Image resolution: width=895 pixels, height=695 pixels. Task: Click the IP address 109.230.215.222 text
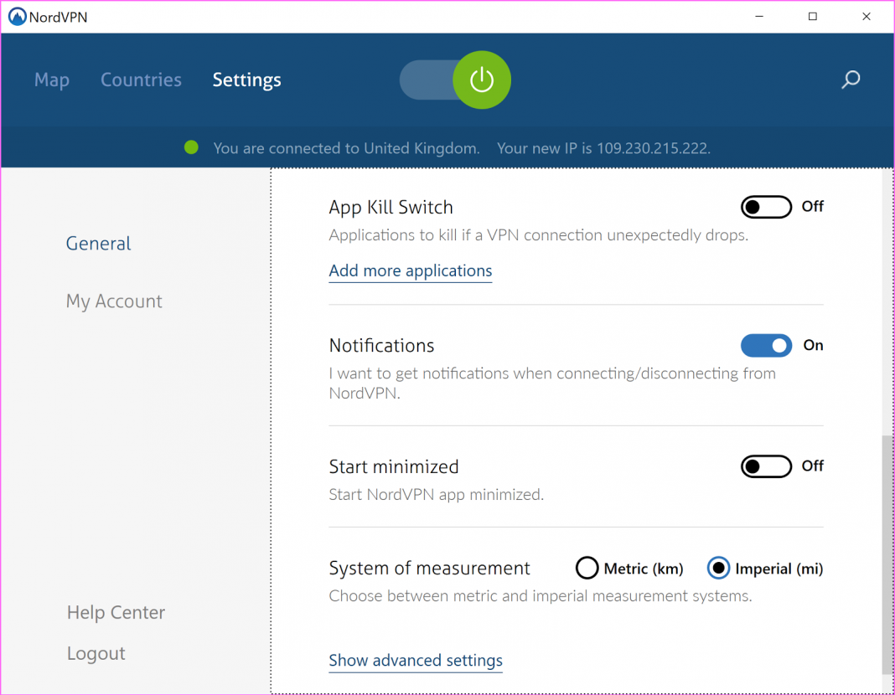pyautogui.click(x=653, y=148)
